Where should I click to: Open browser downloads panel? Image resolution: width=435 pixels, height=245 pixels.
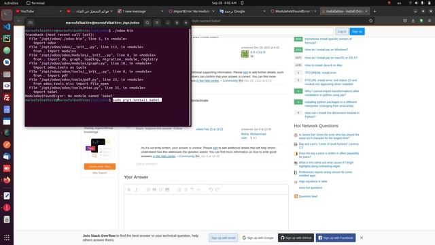pos(413,21)
